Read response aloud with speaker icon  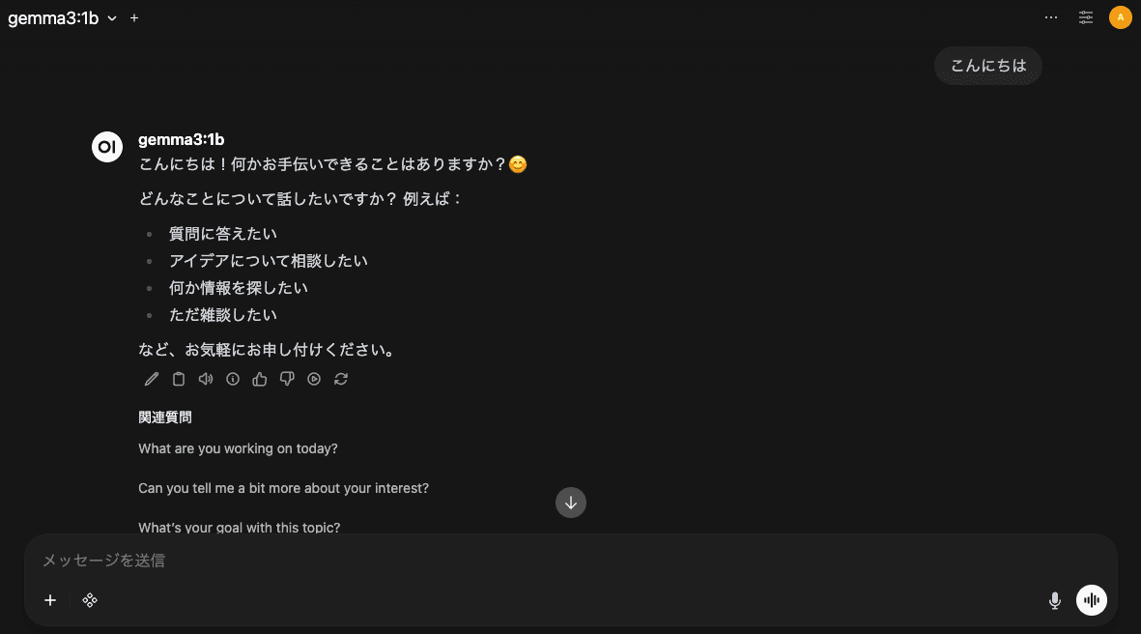tap(206, 379)
